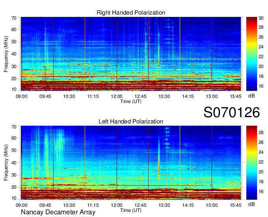Image resolution: width=268 pixels, height=217 pixels.
Task: Click 15:45 on the Left Handed time axis
Action: coord(236,205)
